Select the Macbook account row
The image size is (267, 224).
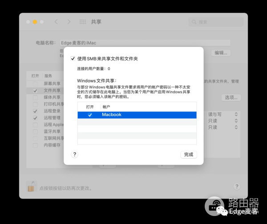pos(137,115)
